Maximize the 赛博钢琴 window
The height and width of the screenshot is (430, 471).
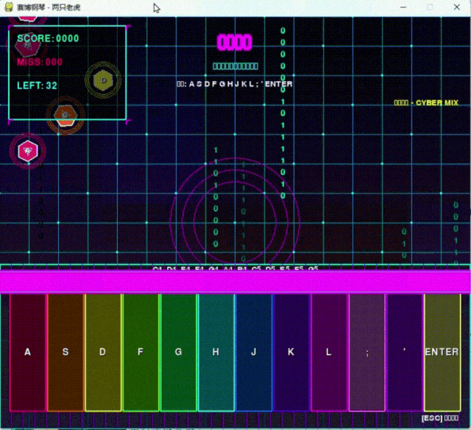point(430,7)
